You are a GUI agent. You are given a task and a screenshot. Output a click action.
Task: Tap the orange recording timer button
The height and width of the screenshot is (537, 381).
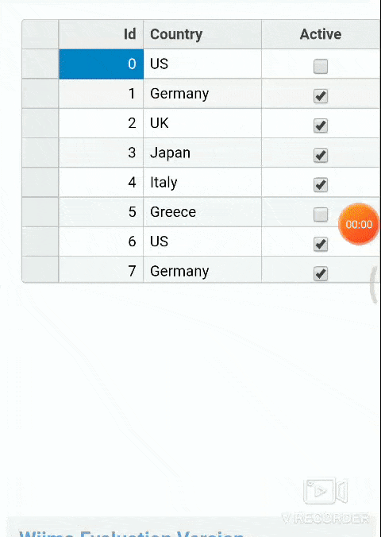click(x=359, y=224)
